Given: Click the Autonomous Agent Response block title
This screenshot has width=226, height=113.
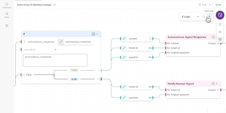Looking at the screenshot, I should tap(187, 37).
